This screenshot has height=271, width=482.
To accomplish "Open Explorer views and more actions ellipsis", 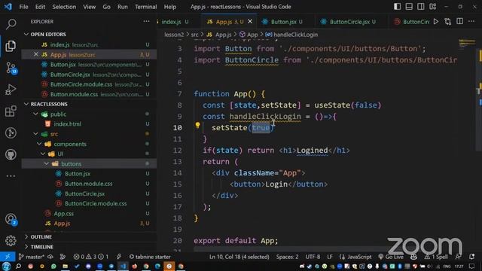I will (146, 22).
